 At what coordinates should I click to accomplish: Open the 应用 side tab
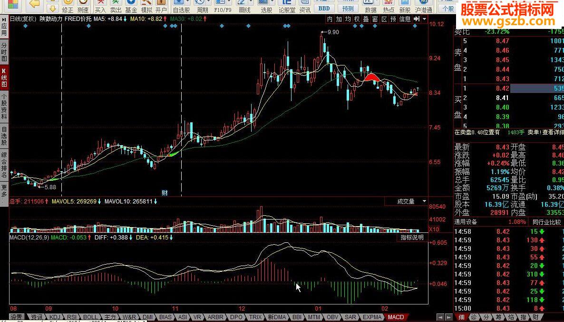[4, 28]
